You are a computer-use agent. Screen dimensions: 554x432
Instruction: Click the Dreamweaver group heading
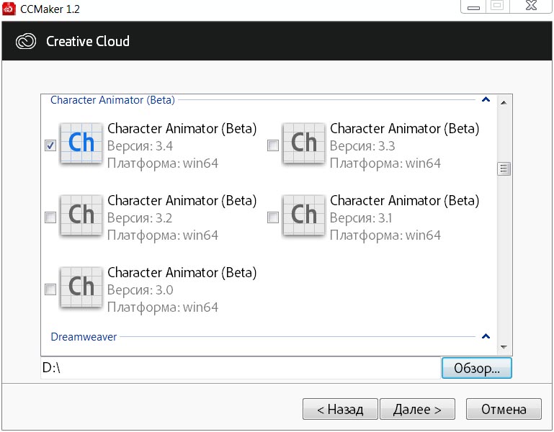[x=84, y=337]
